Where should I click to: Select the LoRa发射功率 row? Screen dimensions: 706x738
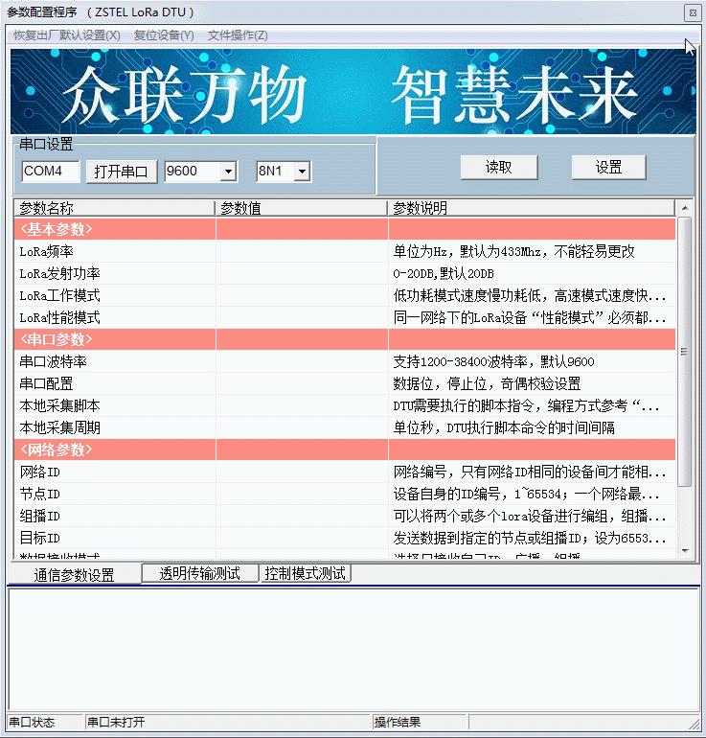tap(345, 273)
